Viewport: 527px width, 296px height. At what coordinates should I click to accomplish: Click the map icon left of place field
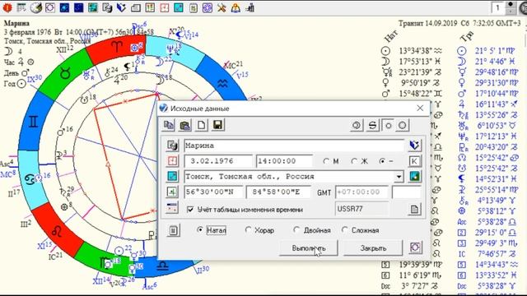point(172,176)
